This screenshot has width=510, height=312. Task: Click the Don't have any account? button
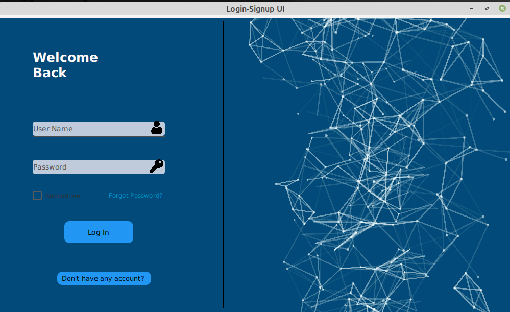coord(104,278)
